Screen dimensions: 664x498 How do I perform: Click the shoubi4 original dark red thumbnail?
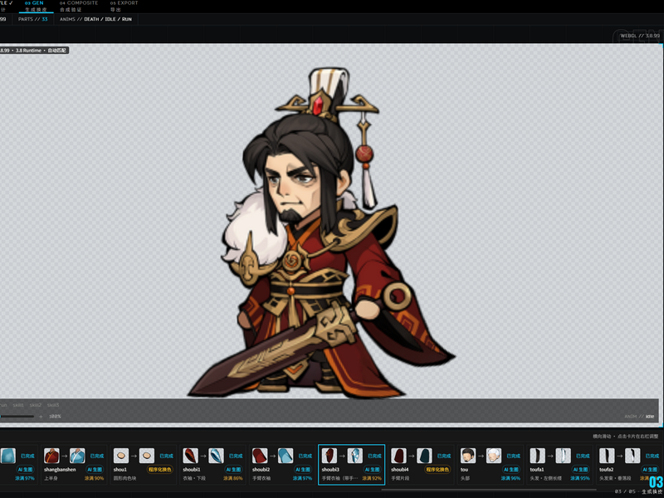399,456
